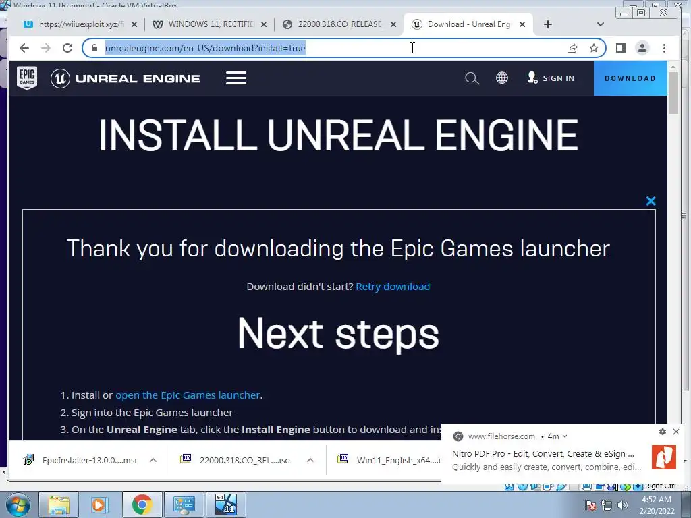Dismiss the filehorse notification
Viewport: 691px width, 518px height.
click(x=676, y=432)
